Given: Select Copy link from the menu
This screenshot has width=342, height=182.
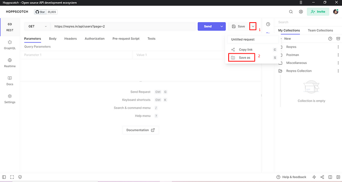Looking at the screenshot, I should pyautogui.click(x=253, y=49).
